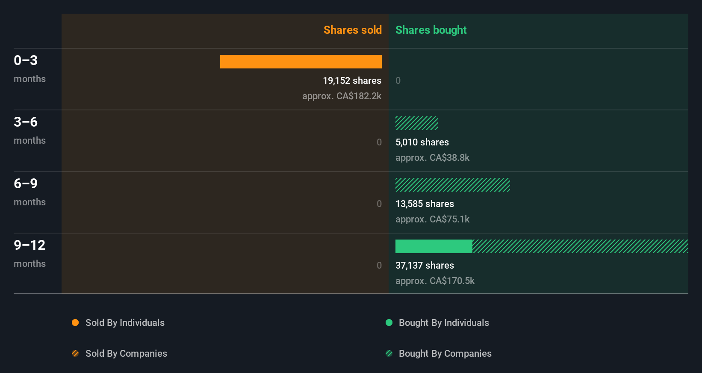Viewport: 702px width, 373px height.
Task: Click the striped 6–9 months bought bar
Action: [453, 185]
